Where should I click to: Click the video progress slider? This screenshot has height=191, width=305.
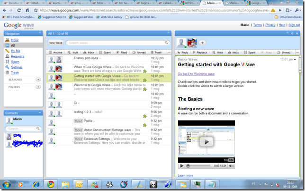(198, 166)
